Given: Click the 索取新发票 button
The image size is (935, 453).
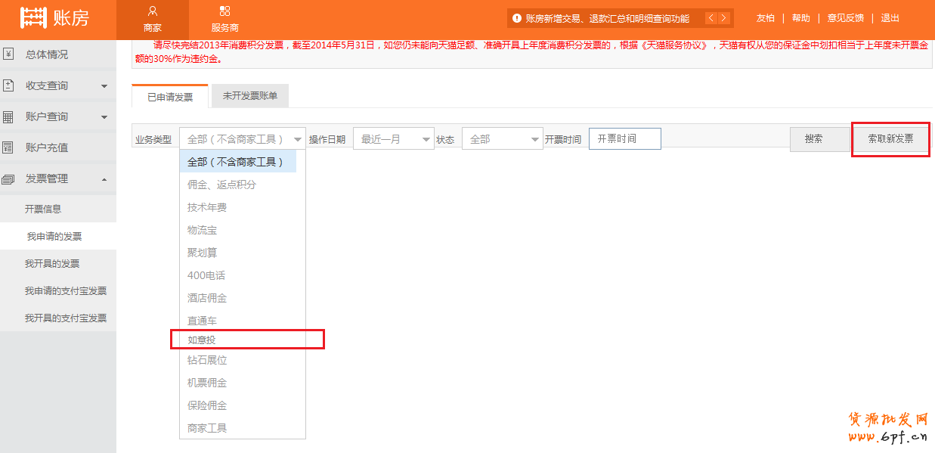Looking at the screenshot, I should (x=890, y=139).
